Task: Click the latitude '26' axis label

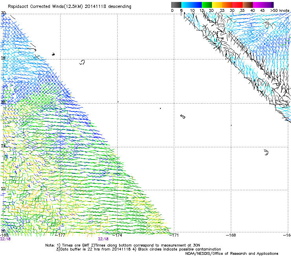Action: coord(3,102)
